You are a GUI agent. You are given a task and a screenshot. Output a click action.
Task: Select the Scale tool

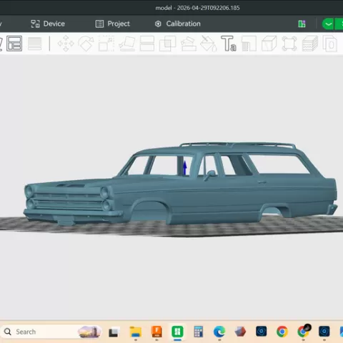tap(106, 44)
